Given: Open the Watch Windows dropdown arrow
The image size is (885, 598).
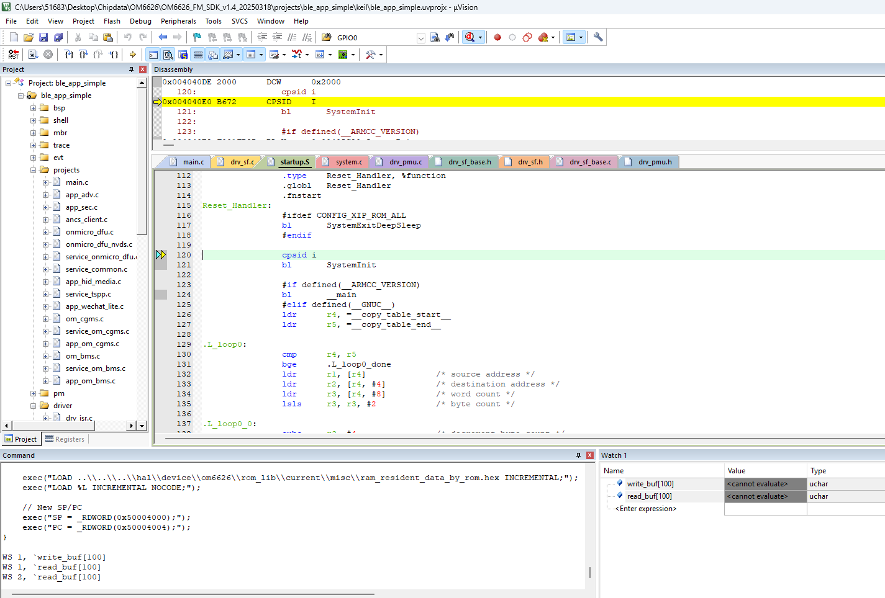Looking at the screenshot, I should pyautogui.click(x=238, y=55).
